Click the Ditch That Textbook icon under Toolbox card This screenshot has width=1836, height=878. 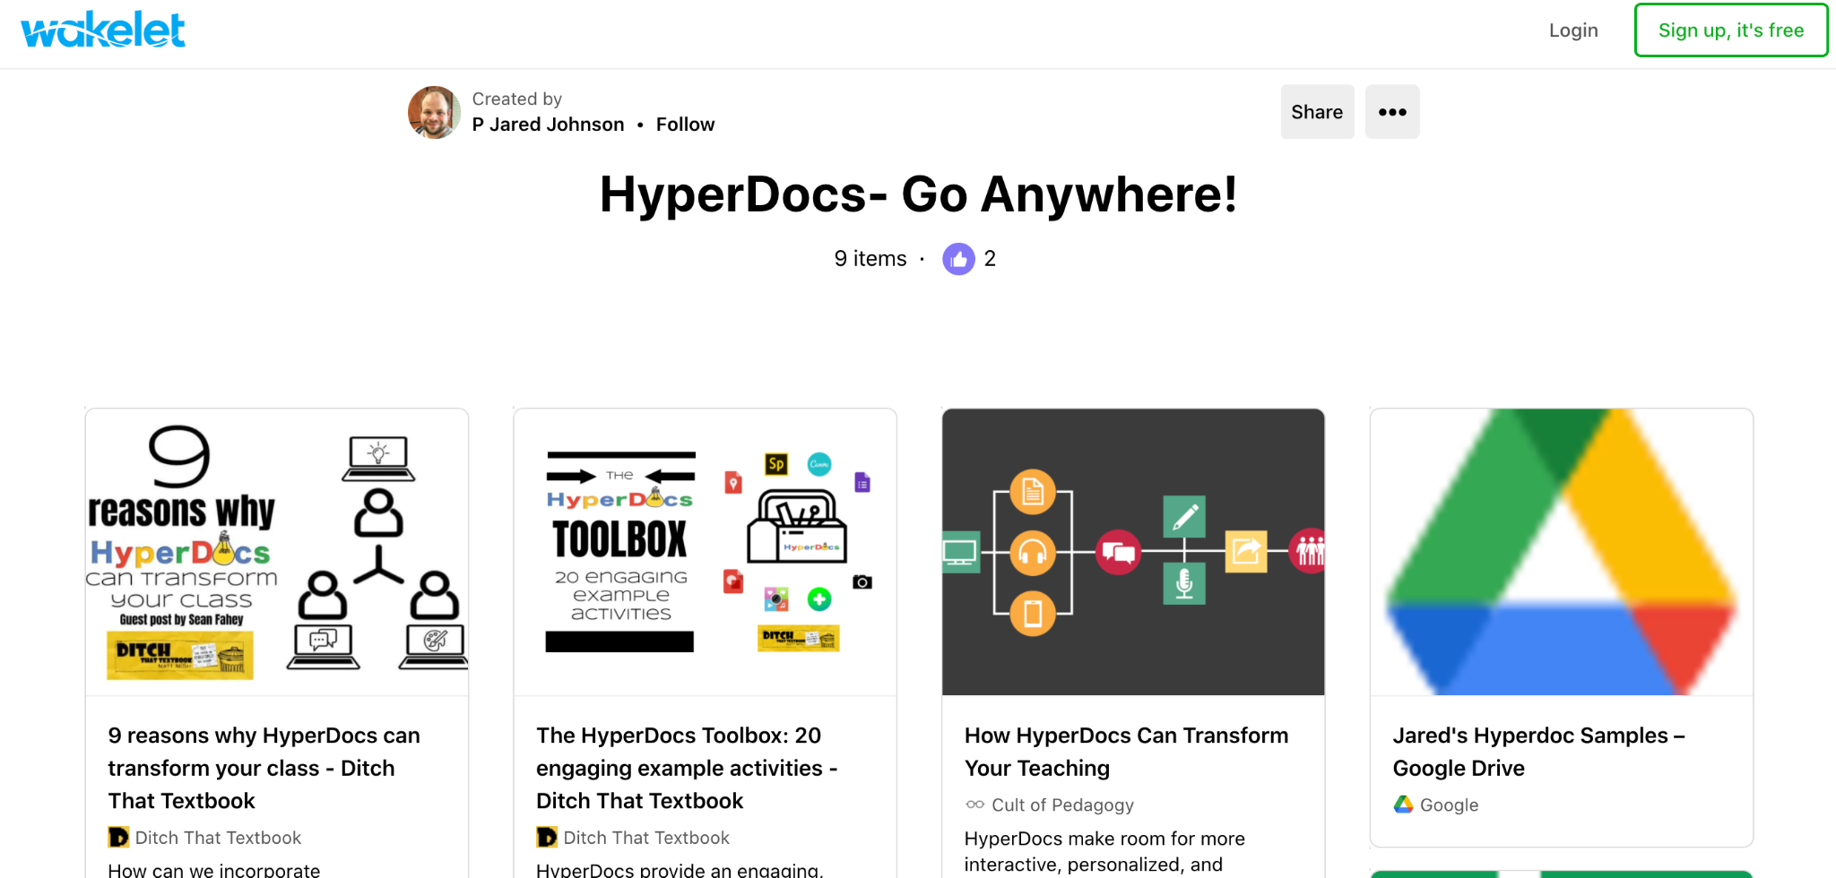pos(547,838)
